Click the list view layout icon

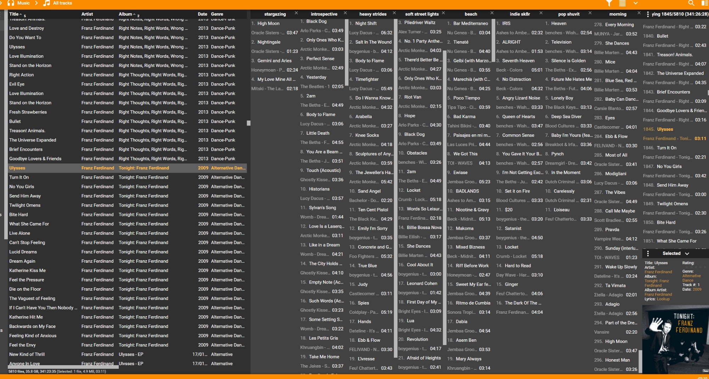[622, 3]
